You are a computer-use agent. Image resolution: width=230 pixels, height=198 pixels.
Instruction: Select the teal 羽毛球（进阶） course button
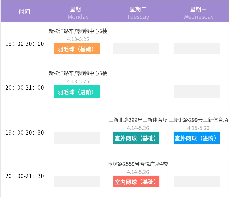(x=77, y=92)
